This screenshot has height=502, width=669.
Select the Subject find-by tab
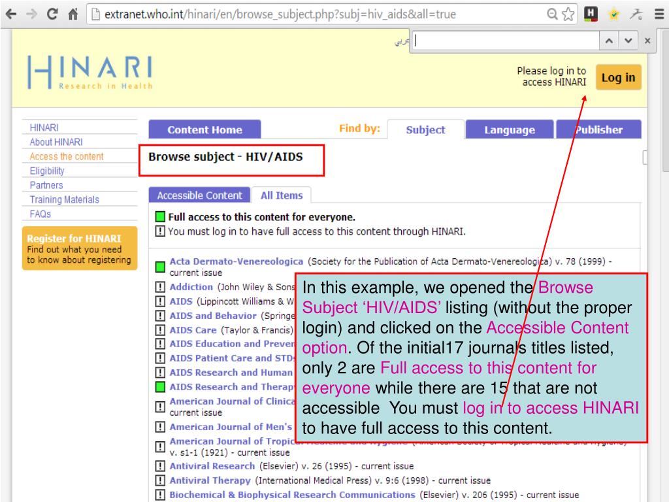(x=425, y=129)
